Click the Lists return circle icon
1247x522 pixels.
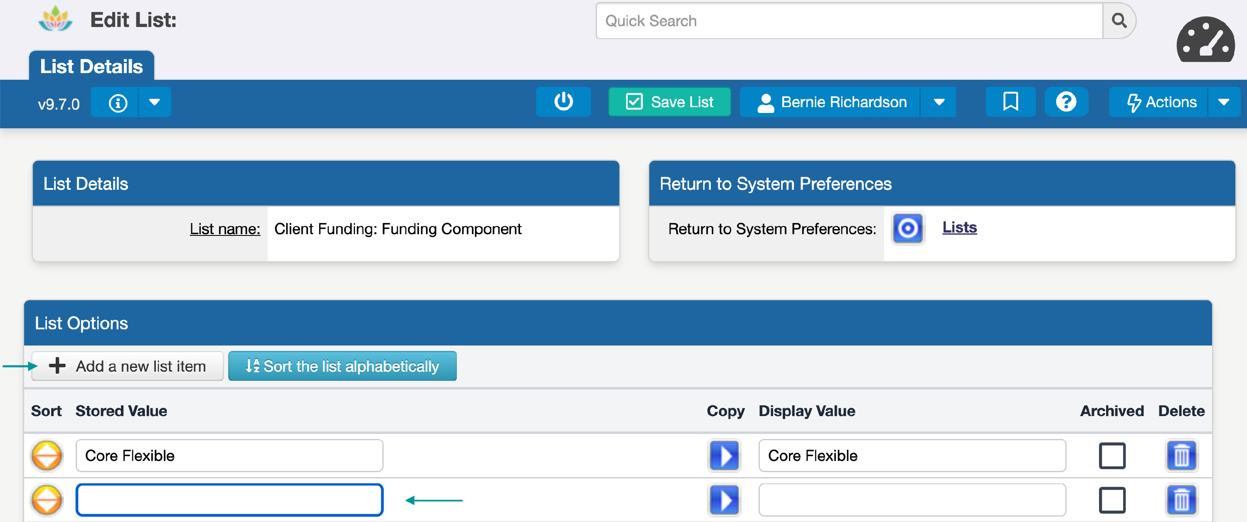pos(908,228)
